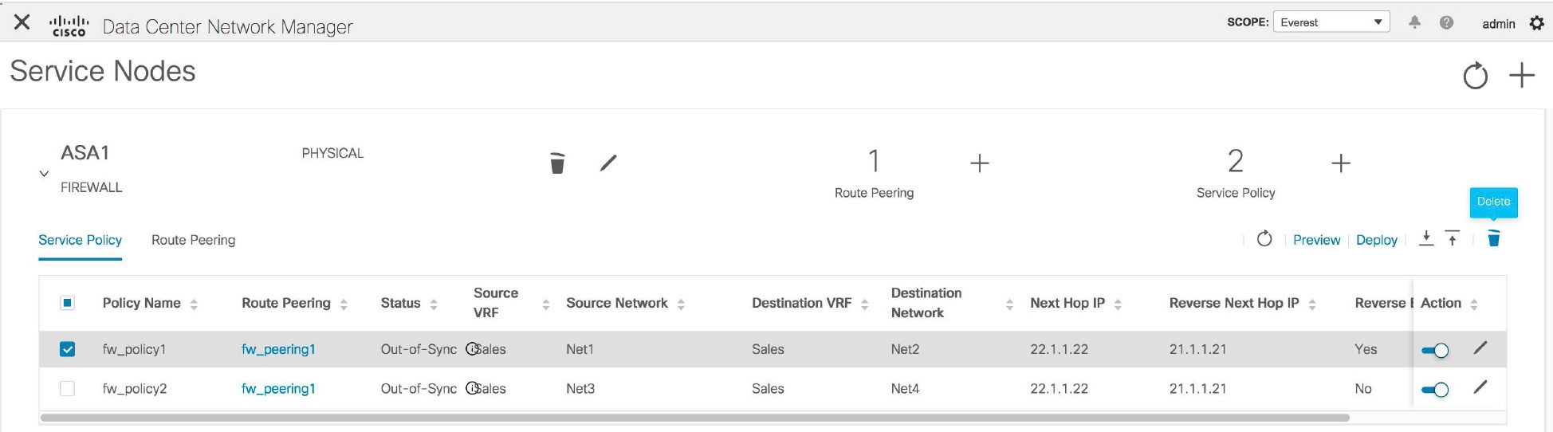Click the Deploy link
The width and height of the screenshot is (1553, 432).
pos(1377,240)
